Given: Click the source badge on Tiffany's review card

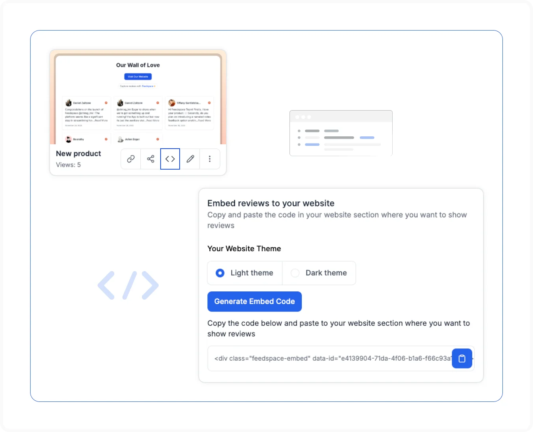Looking at the screenshot, I should [x=209, y=103].
